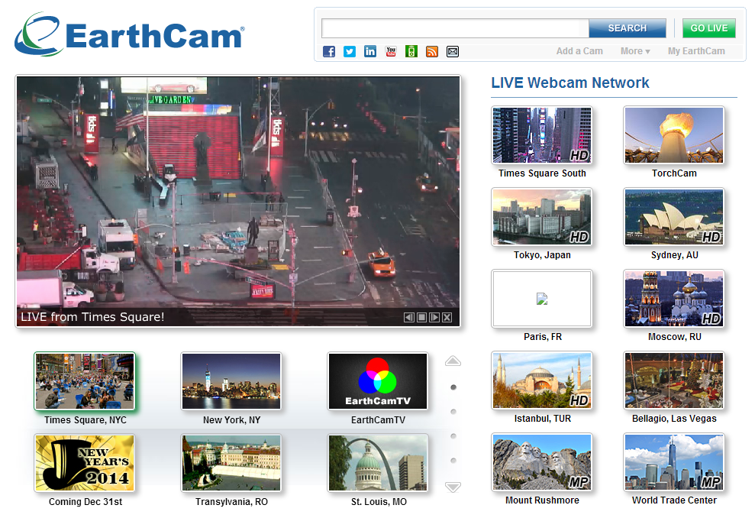
Task: Click the SEARCH button
Action: pos(628,28)
